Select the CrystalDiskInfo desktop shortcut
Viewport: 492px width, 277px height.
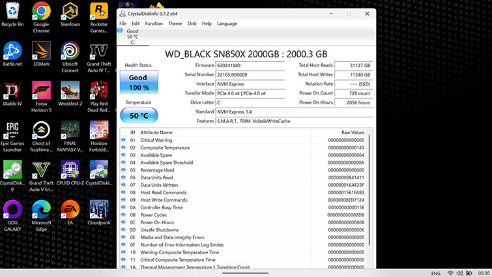pos(99,173)
